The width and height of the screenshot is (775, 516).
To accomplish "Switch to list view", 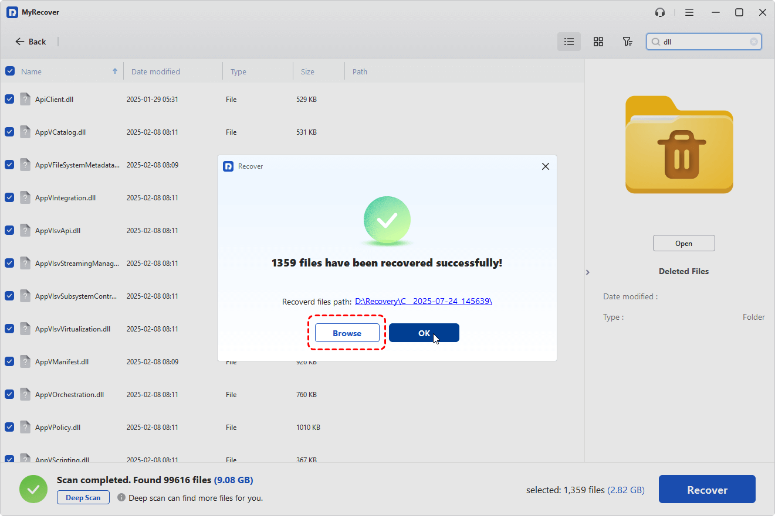I will (x=569, y=42).
